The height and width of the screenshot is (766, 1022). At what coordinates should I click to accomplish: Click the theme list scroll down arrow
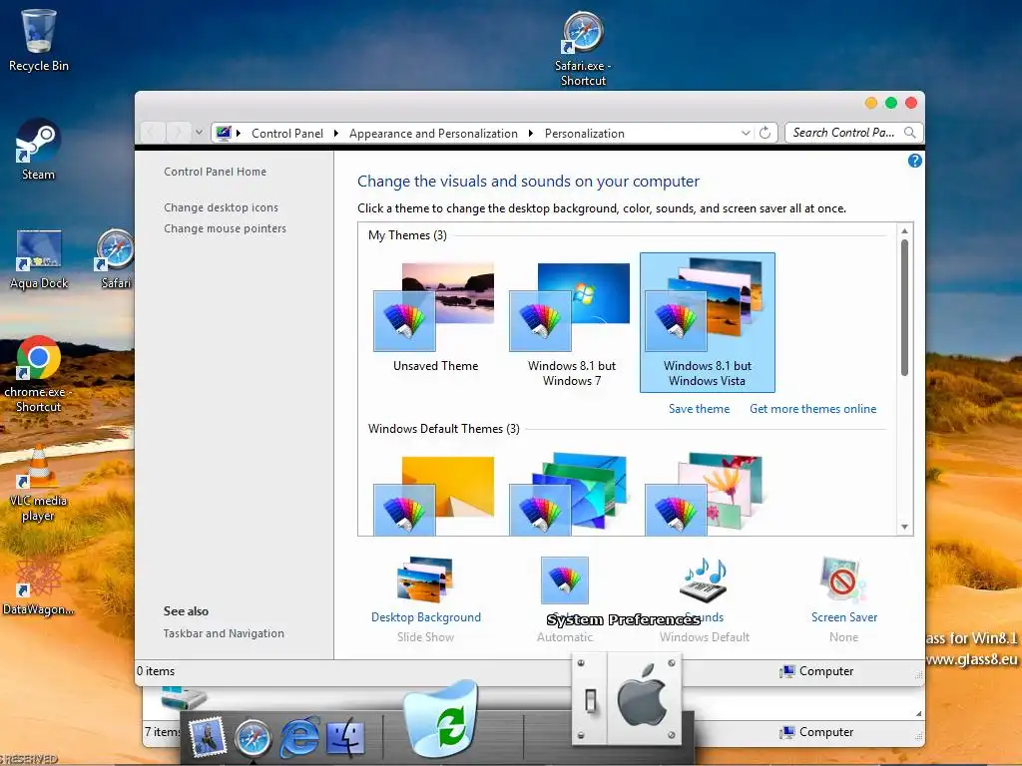coord(904,527)
